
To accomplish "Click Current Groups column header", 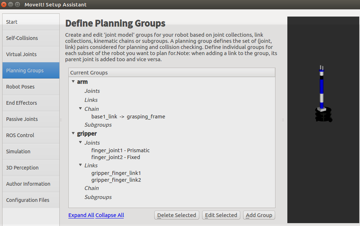I will click(x=172, y=73).
